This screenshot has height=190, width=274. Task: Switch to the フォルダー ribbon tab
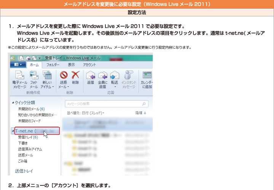[x=53, y=65]
